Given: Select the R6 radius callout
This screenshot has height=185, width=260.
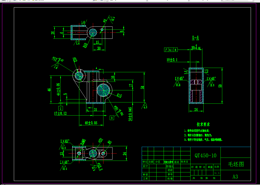Looking at the screenshot, I should pyautogui.click(x=109, y=142).
